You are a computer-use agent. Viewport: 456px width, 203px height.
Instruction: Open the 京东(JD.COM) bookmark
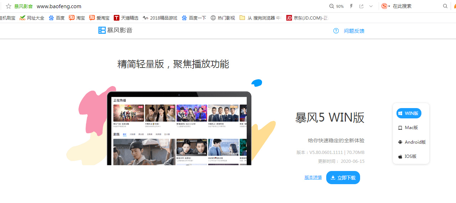click(307, 18)
